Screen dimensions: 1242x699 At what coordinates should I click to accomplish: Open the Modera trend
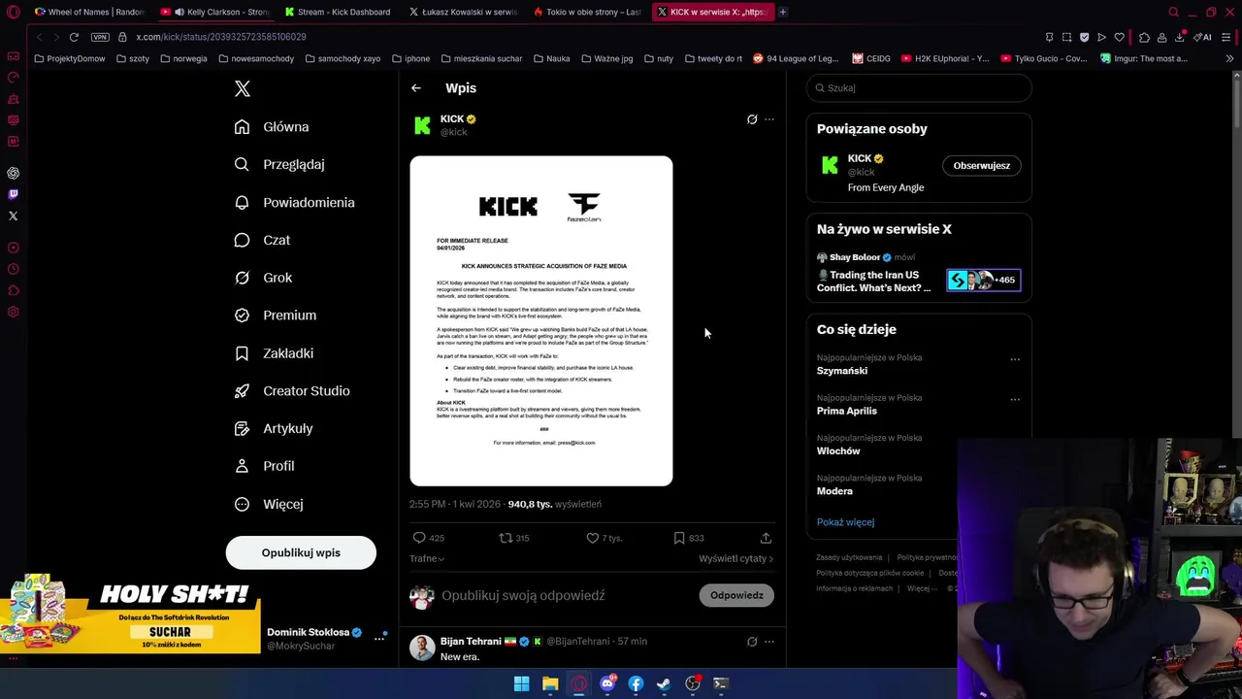coord(834,491)
